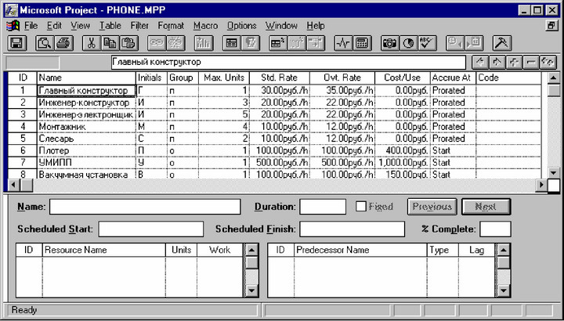Click the pie chart toolbar icon
This screenshot has height=321, width=564.
click(x=409, y=43)
